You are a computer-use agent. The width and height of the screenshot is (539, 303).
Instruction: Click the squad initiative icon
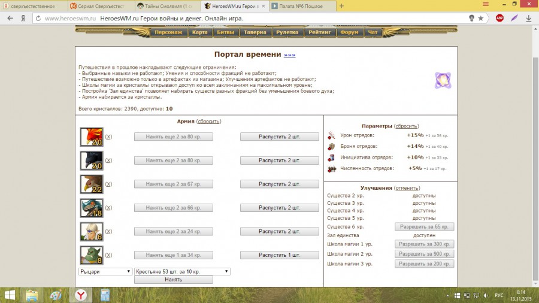[x=331, y=157]
